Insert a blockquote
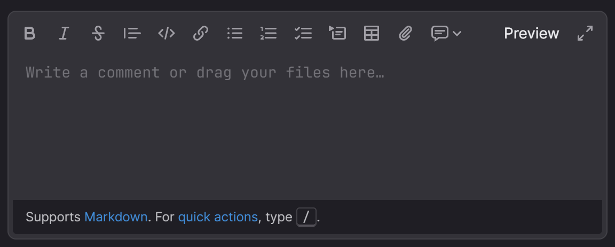The height and width of the screenshot is (247, 615). (132, 34)
